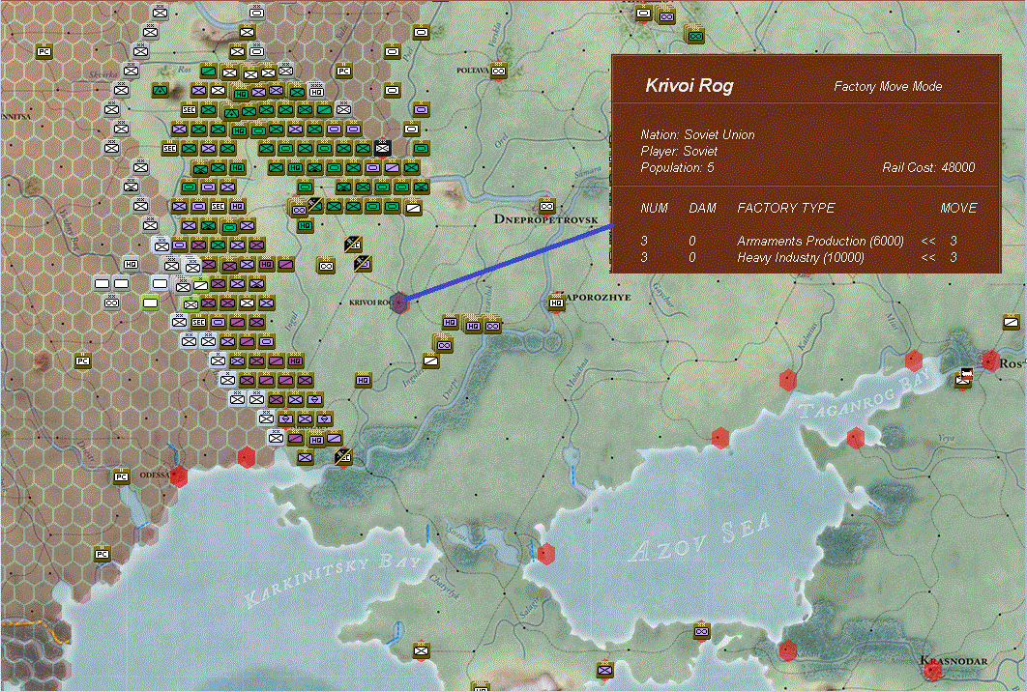Select the PC counter near Karkinitsky Bay coast
Image resolution: width=1027 pixels, height=692 pixels.
tap(102, 554)
